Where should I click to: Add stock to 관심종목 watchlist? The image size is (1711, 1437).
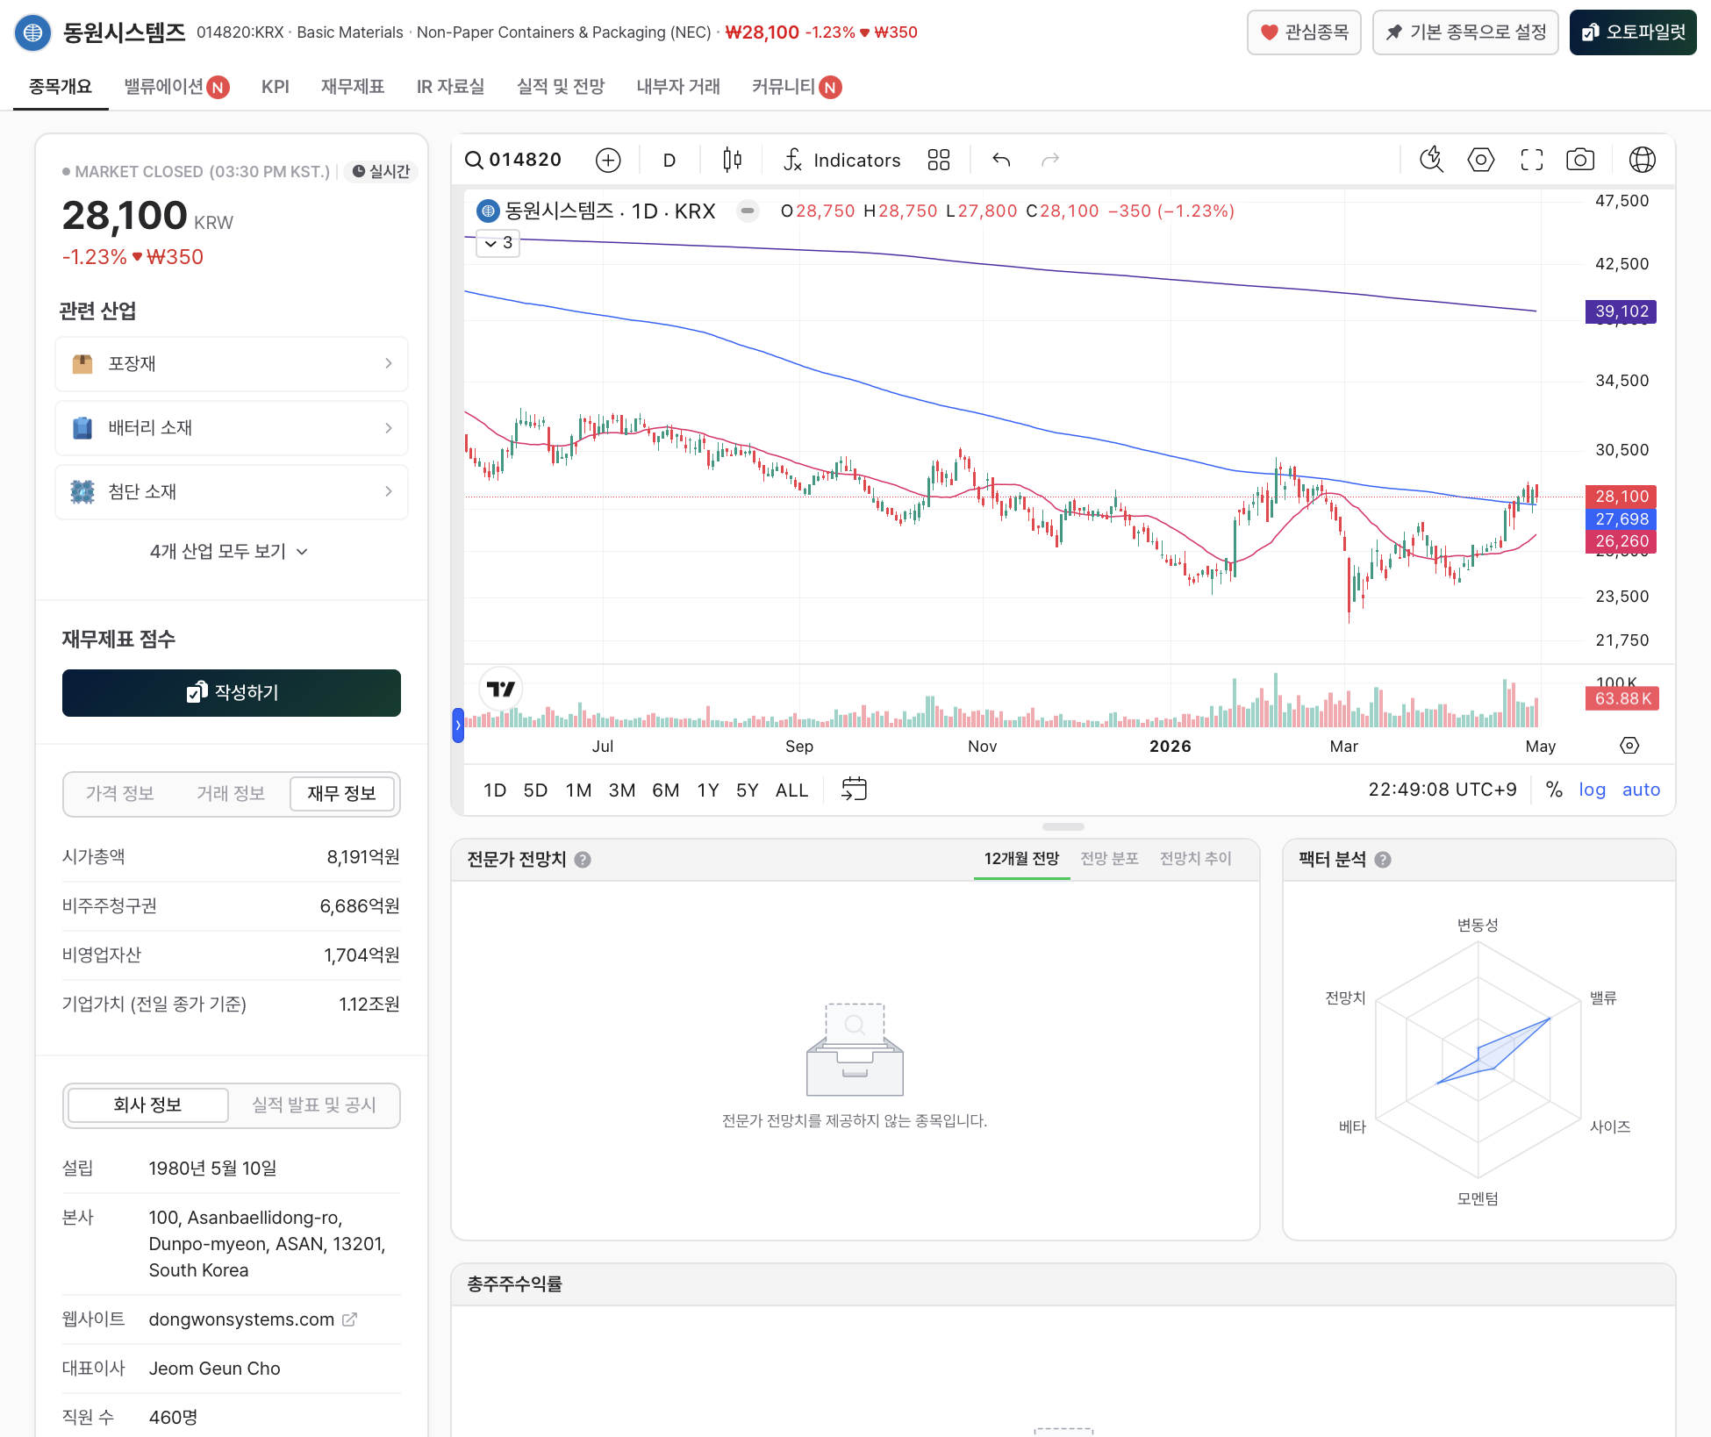click(1304, 32)
